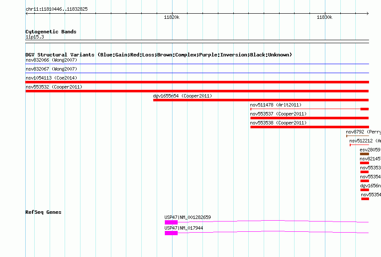
Task: Select the DGV Structural Variants track title
Action: point(158,55)
